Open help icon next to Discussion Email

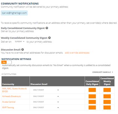coord(22,50)
